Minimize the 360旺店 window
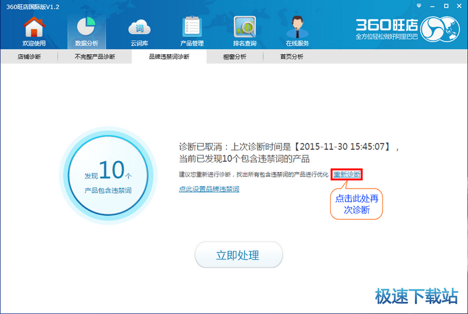468x314 pixels. coord(432,6)
